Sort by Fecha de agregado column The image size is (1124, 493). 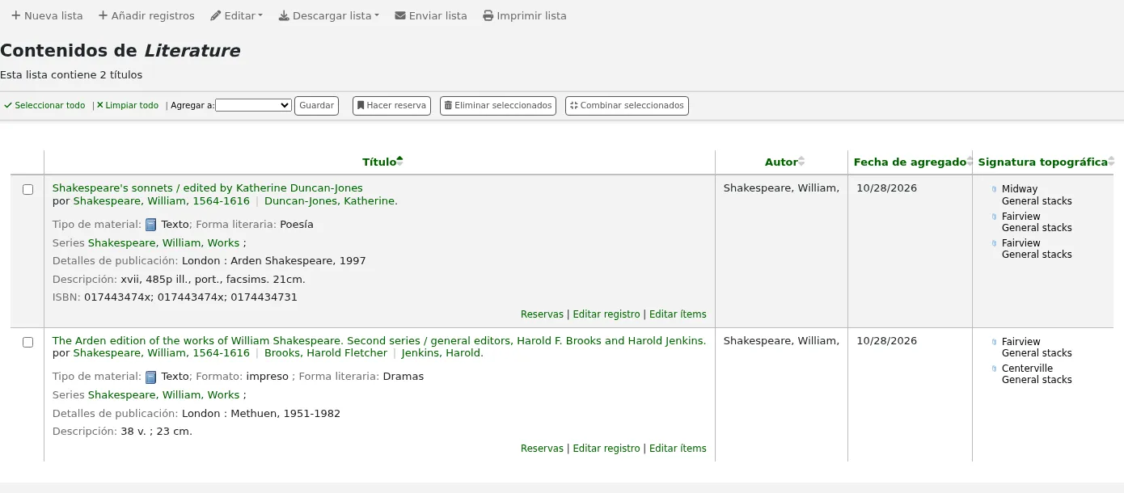[910, 162]
